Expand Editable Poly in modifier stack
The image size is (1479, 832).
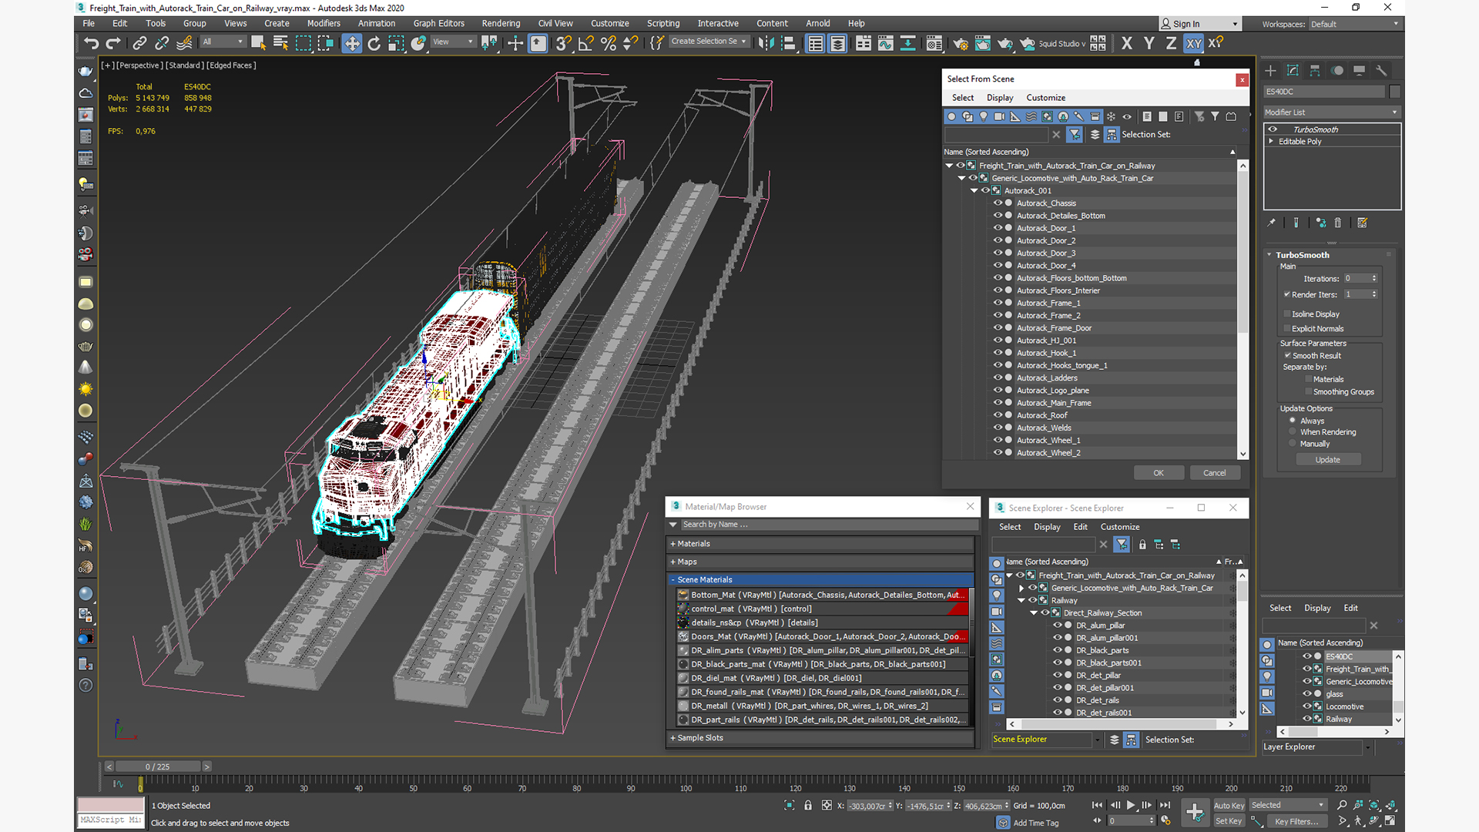coord(1271,142)
